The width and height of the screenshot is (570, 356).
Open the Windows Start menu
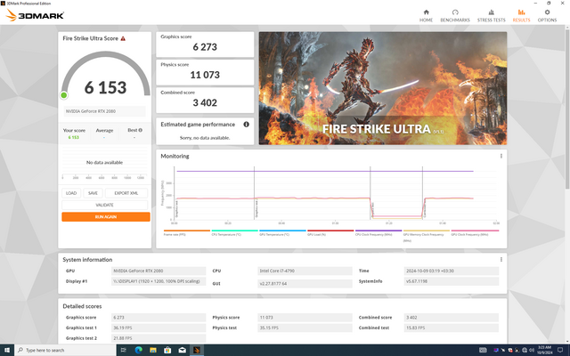click(6, 349)
